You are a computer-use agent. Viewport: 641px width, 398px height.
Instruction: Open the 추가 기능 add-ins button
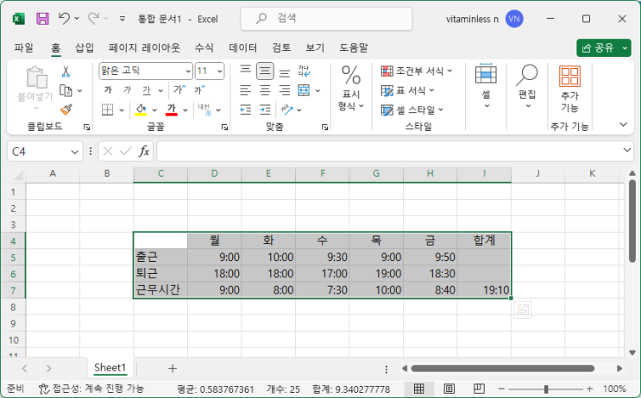(x=569, y=90)
